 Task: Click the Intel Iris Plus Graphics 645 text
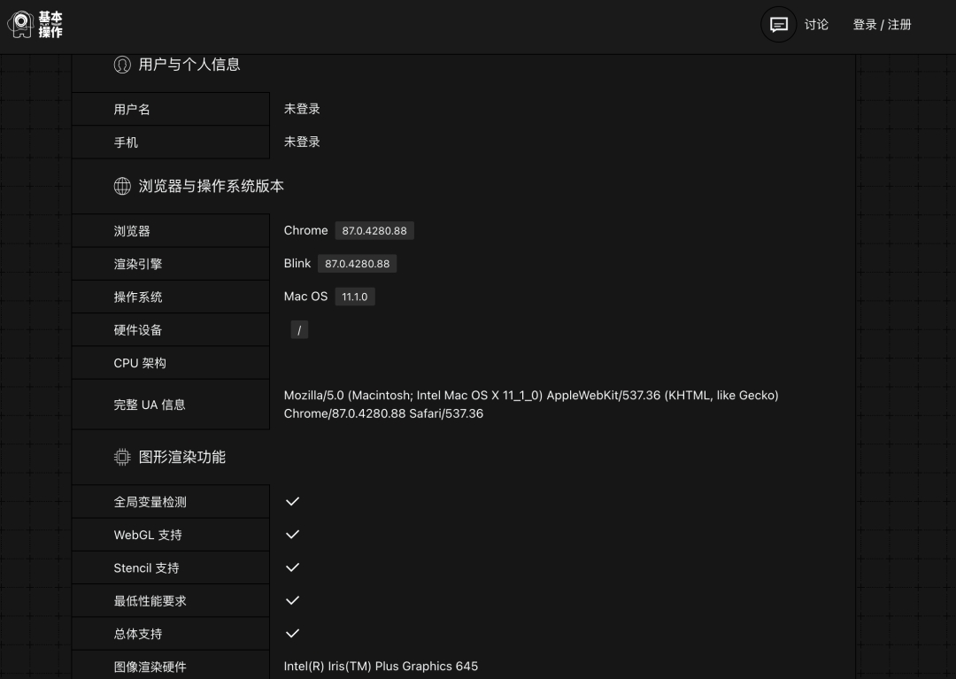tap(381, 666)
